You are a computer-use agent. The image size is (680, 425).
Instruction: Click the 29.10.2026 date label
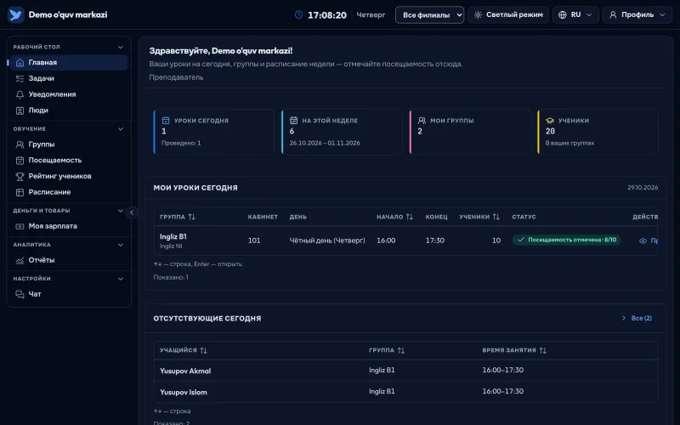click(643, 188)
